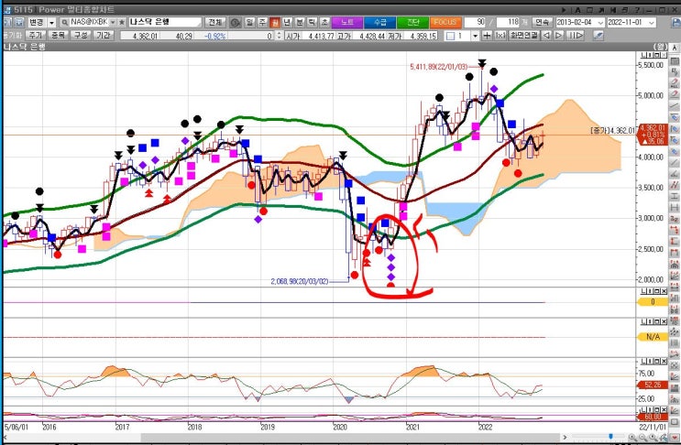Click the symbol search magnifier icon
This screenshot has height=445, width=681.
coord(64,22)
